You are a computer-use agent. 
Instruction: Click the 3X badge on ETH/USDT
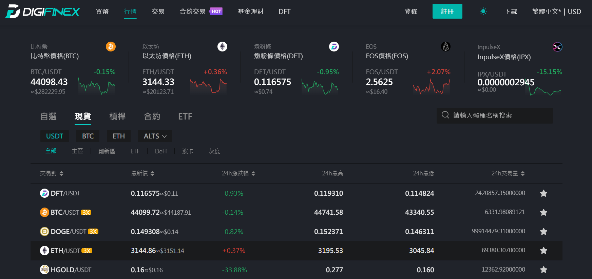coord(87,251)
